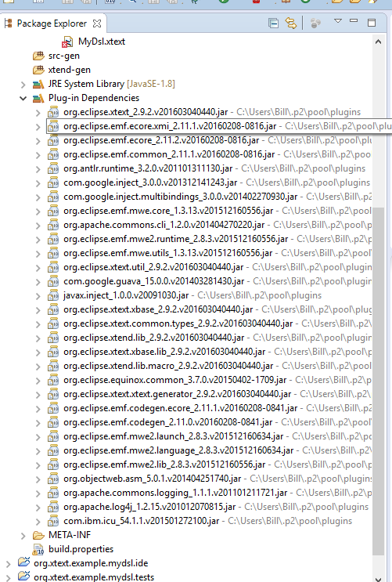Viewport: 392px width, 582px height.
Task: Minimize the Package Explorer panel
Action: (354, 21)
